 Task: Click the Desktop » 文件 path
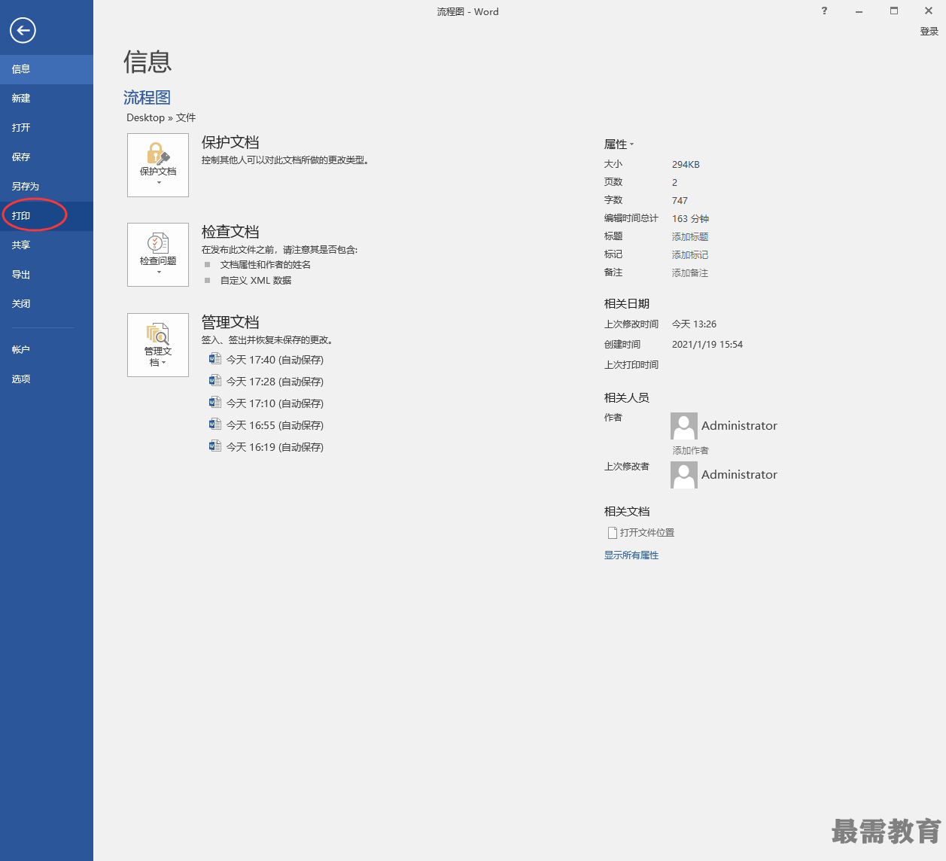161,118
